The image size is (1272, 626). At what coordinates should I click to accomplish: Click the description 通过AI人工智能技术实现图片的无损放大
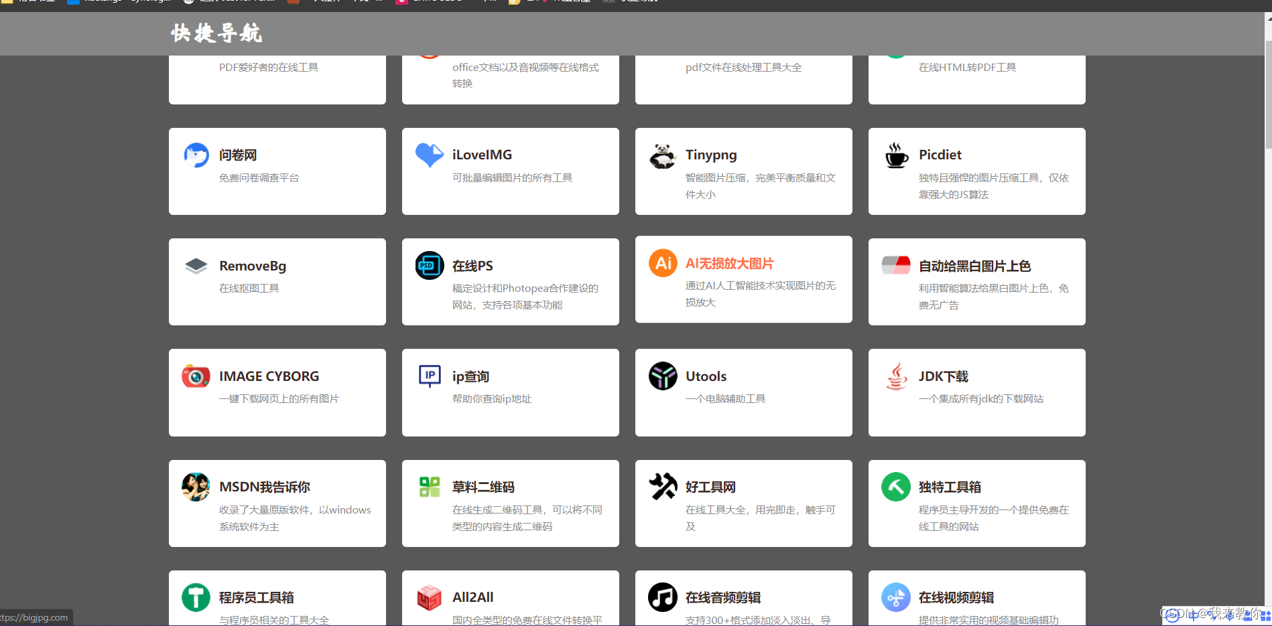[761, 294]
